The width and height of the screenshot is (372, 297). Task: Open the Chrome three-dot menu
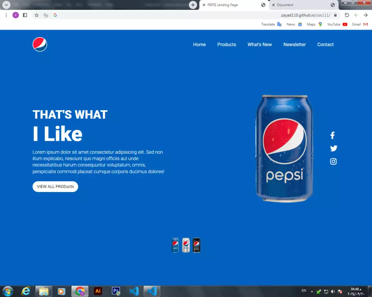tap(6, 15)
